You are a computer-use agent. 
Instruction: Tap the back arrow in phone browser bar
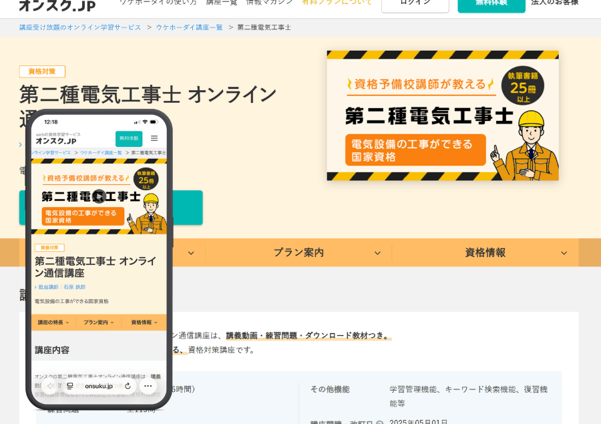[x=49, y=386]
